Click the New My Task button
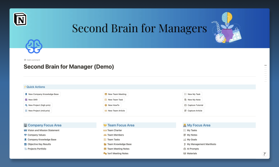This screenshot has height=167, width=279. click(x=192, y=94)
